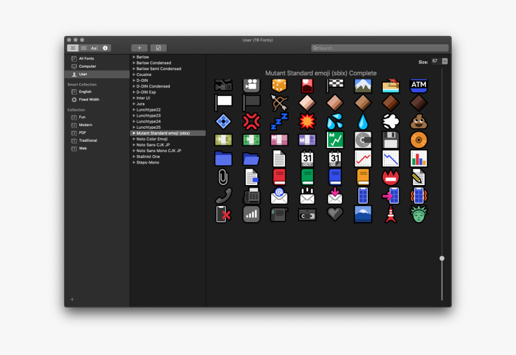The height and width of the screenshot is (355, 516).
Task: Select the Computer collection in sidebar
Action: [97, 66]
